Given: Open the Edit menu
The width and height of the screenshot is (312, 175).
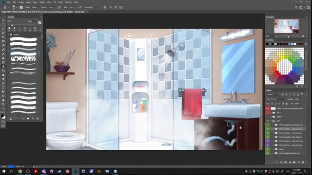Looking at the screenshot, I should [15, 2].
